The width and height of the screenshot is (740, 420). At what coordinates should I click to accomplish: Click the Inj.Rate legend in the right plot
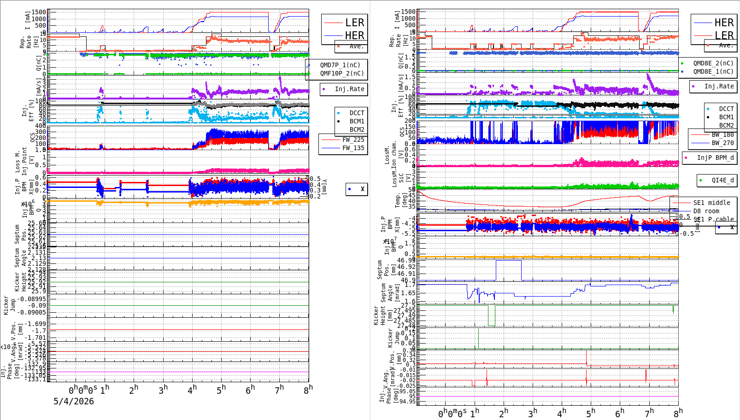coord(713,86)
